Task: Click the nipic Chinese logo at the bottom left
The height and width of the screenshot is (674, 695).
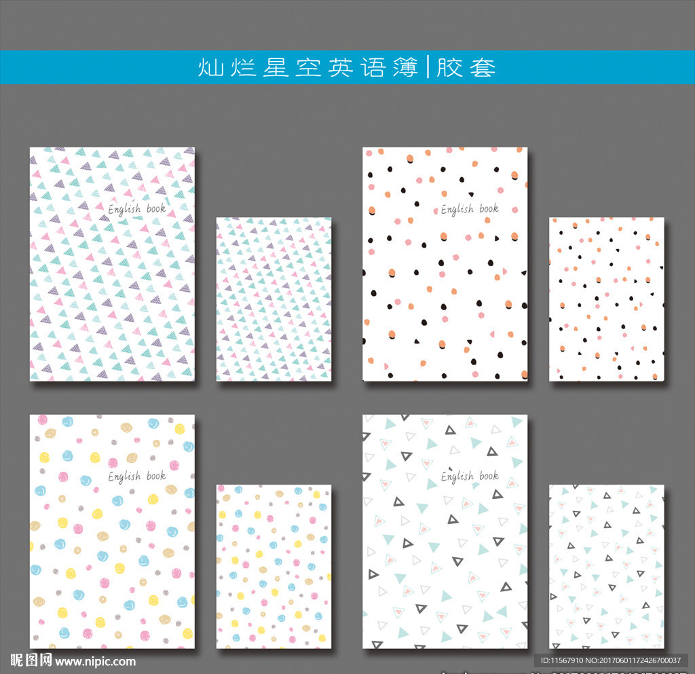Action: pos(31,660)
